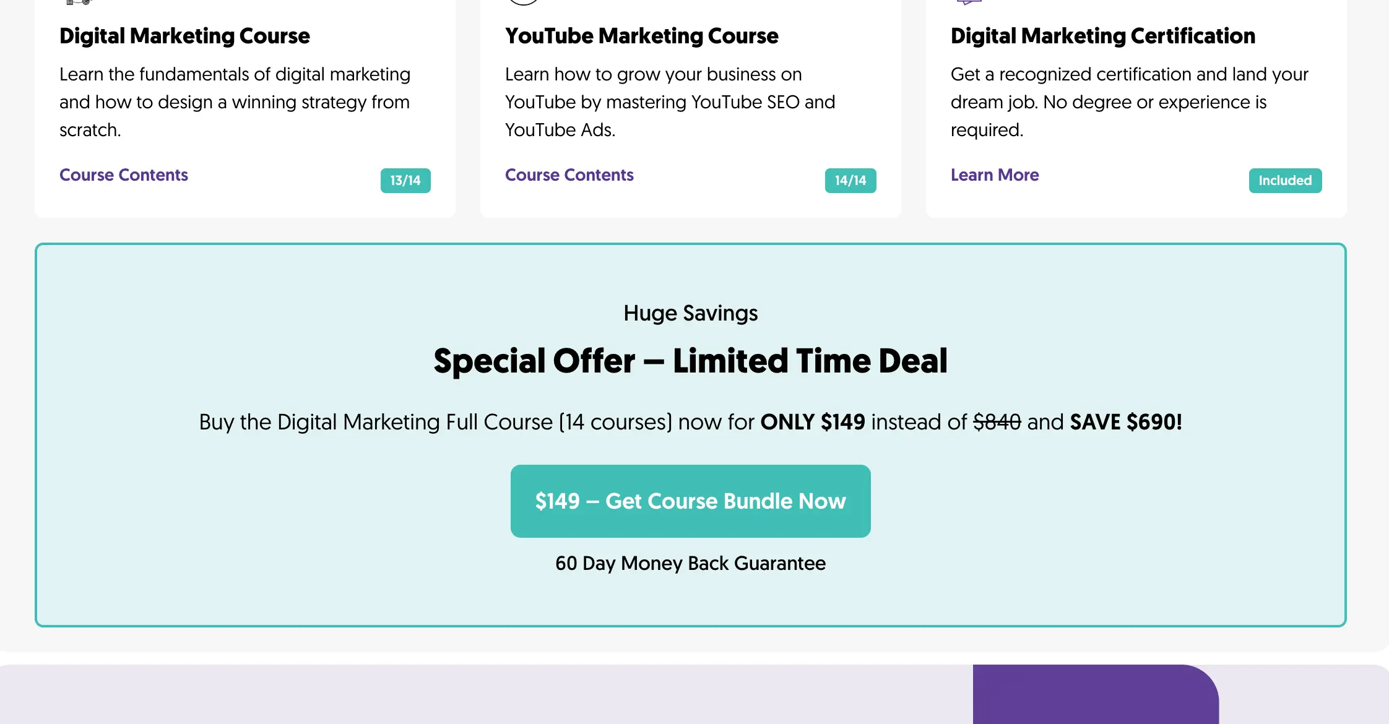
Task: Click the bold SAVE $690! text
Action: click(x=1125, y=422)
